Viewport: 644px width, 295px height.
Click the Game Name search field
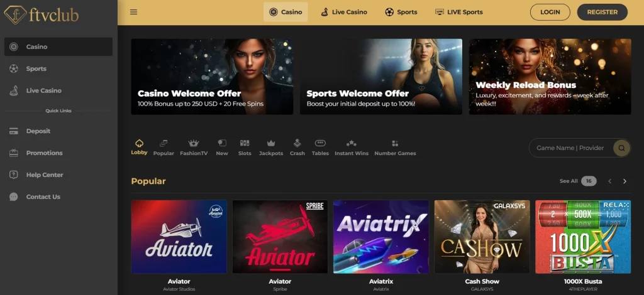tap(570, 148)
